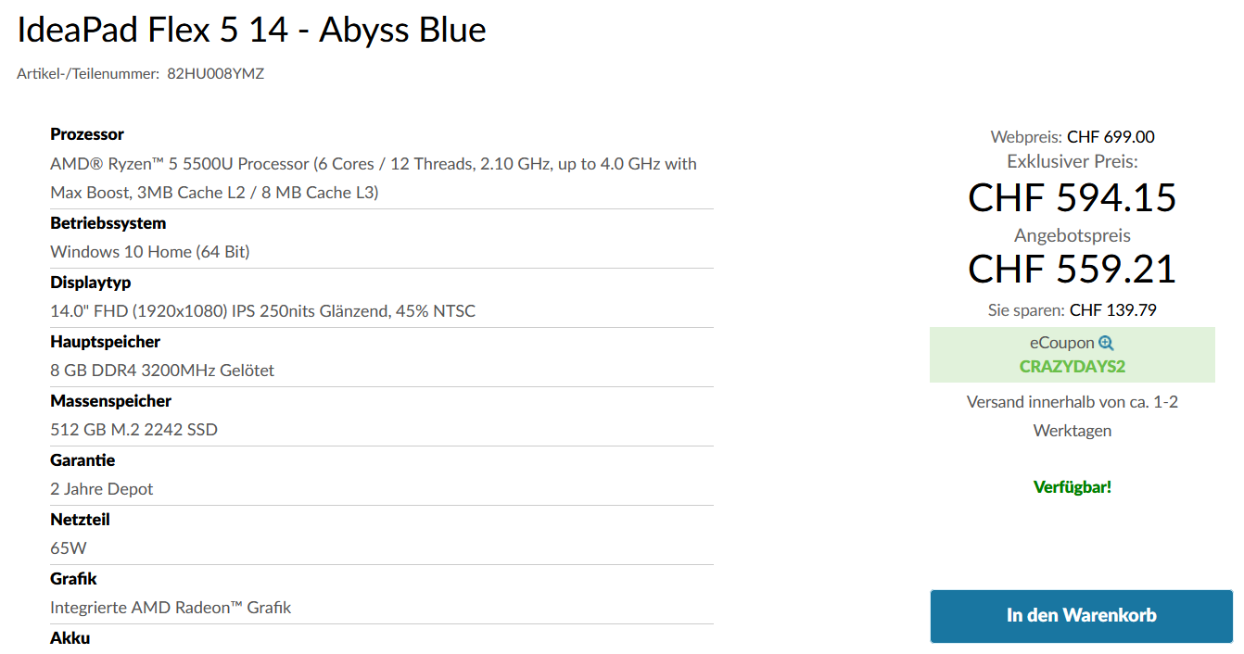
Task: Select the 512 GB M.2 SSD value
Action: (x=134, y=430)
